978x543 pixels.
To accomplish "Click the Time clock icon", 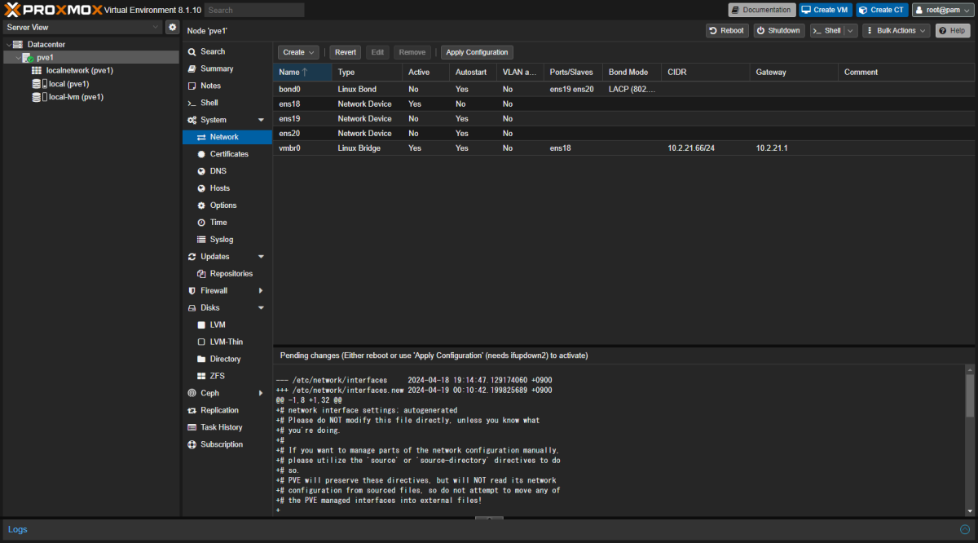I will point(201,223).
